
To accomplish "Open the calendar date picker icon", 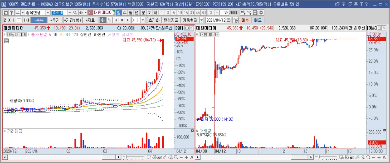I will click(x=229, y=20).
